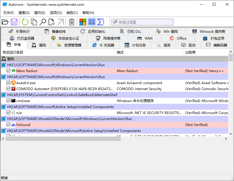This screenshot has height=181, width=234.
Task: Switch to the 驱动 tab
Action: pyautogui.click(x=188, y=45)
